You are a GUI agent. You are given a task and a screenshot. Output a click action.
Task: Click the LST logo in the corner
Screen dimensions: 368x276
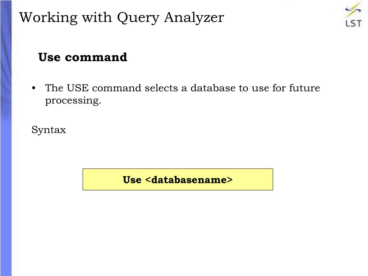pyautogui.click(x=353, y=14)
